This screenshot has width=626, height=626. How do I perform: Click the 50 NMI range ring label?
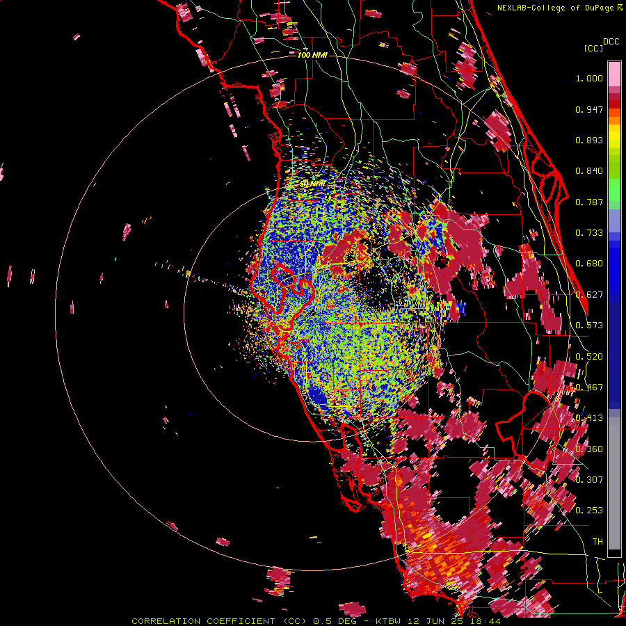(313, 184)
